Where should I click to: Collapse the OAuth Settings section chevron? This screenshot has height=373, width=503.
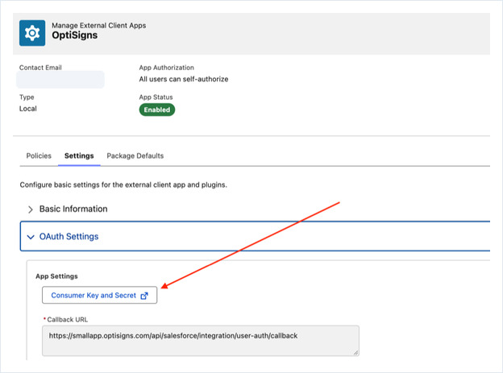pos(31,237)
